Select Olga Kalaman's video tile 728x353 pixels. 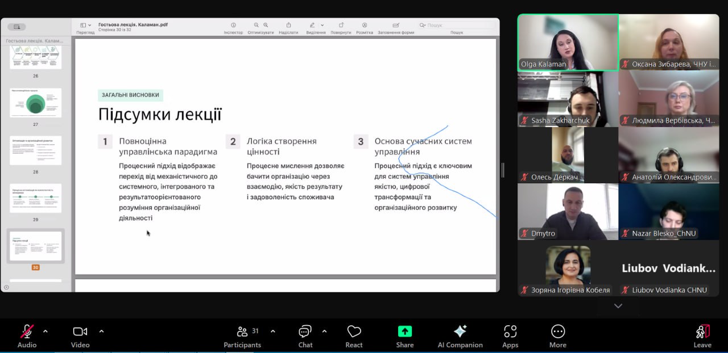pyautogui.click(x=568, y=43)
